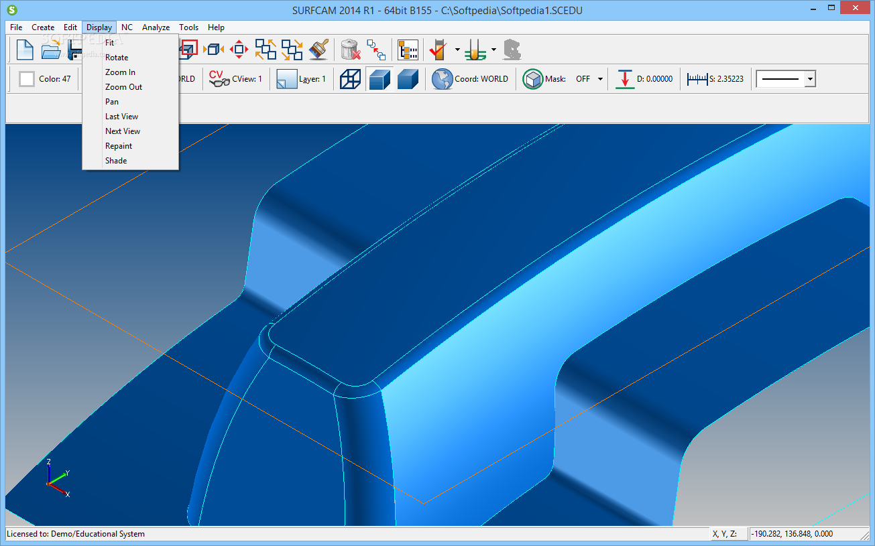Select shaded cube with edges display

tap(380, 79)
